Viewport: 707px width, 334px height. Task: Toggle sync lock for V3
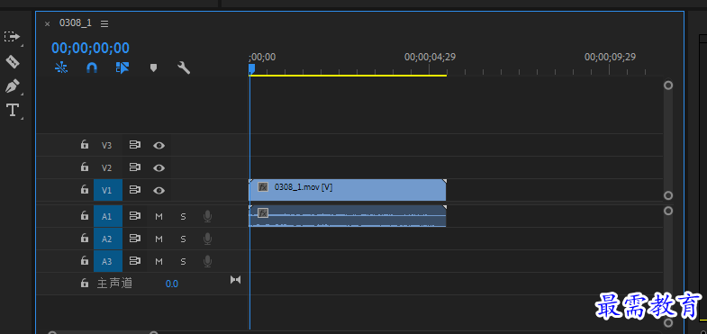[x=135, y=145]
